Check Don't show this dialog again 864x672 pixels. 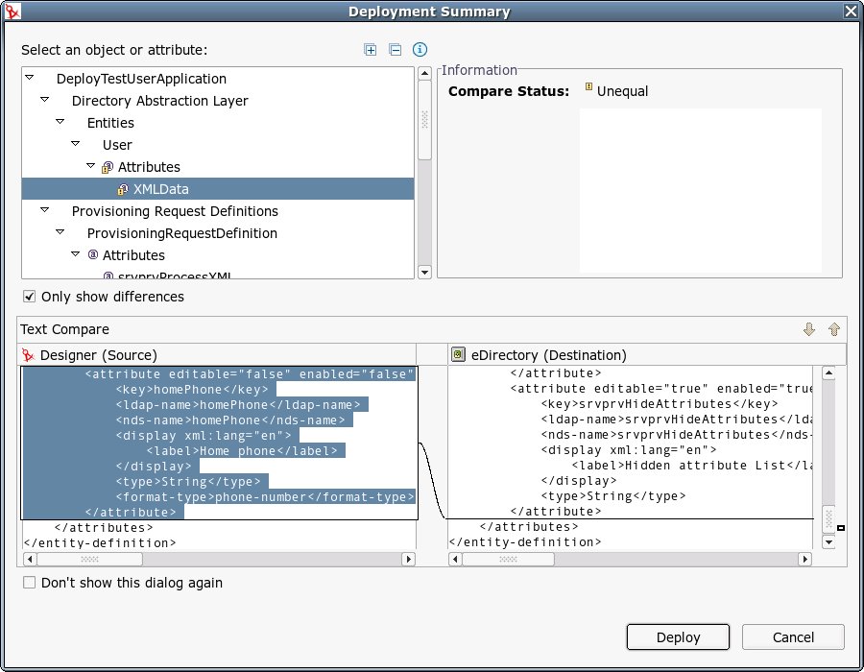click(x=29, y=583)
